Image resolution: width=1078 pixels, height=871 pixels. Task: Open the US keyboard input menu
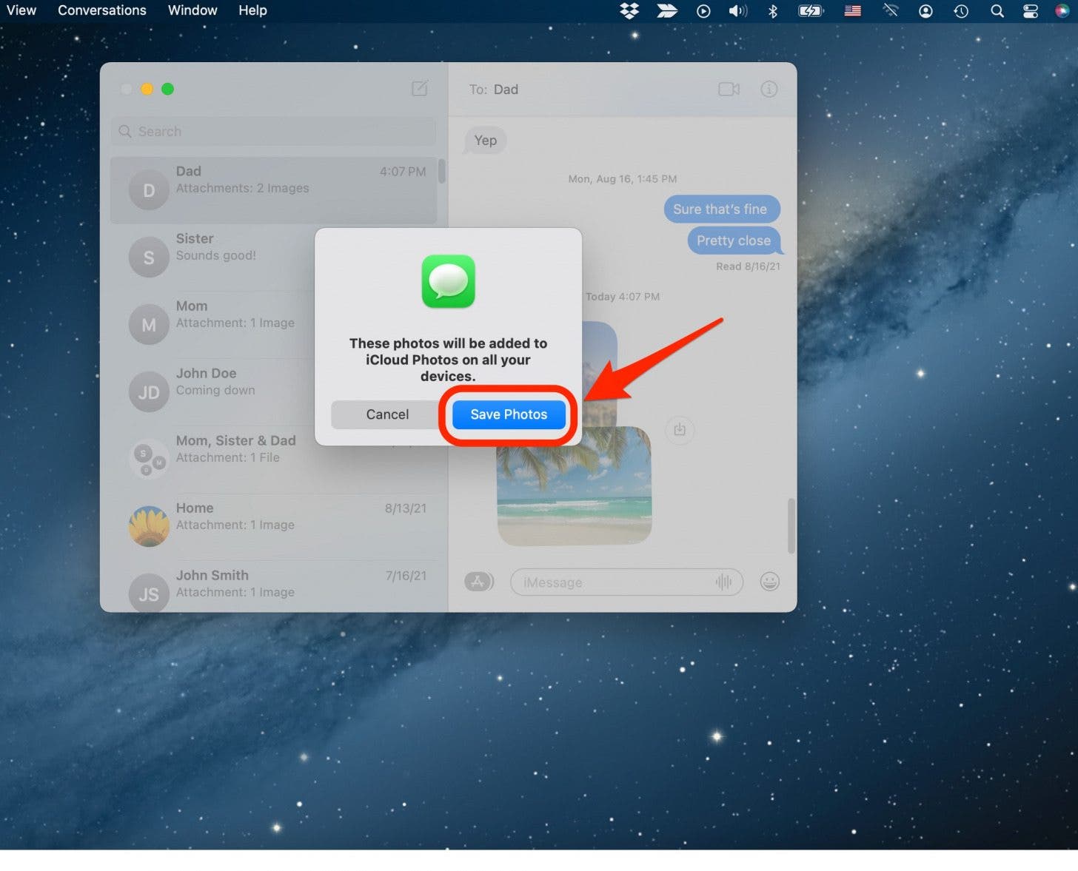point(852,10)
